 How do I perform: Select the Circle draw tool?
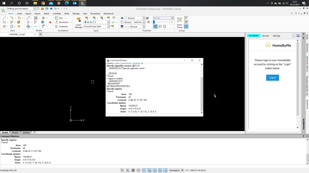4,27
